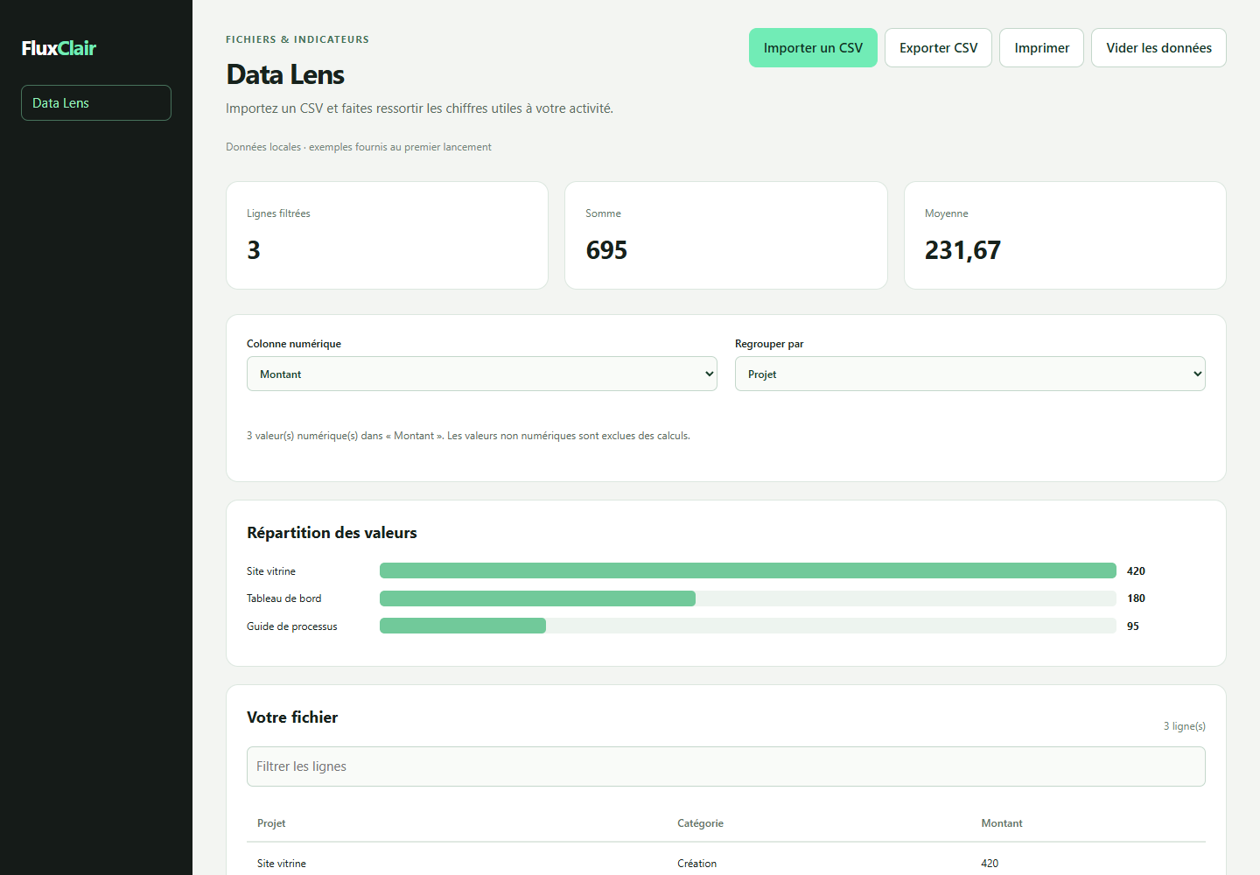This screenshot has width=1260, height=875.
Task: Open the Data Lens sidebar item
Action: pyautogui.click(x=96, y=103)
